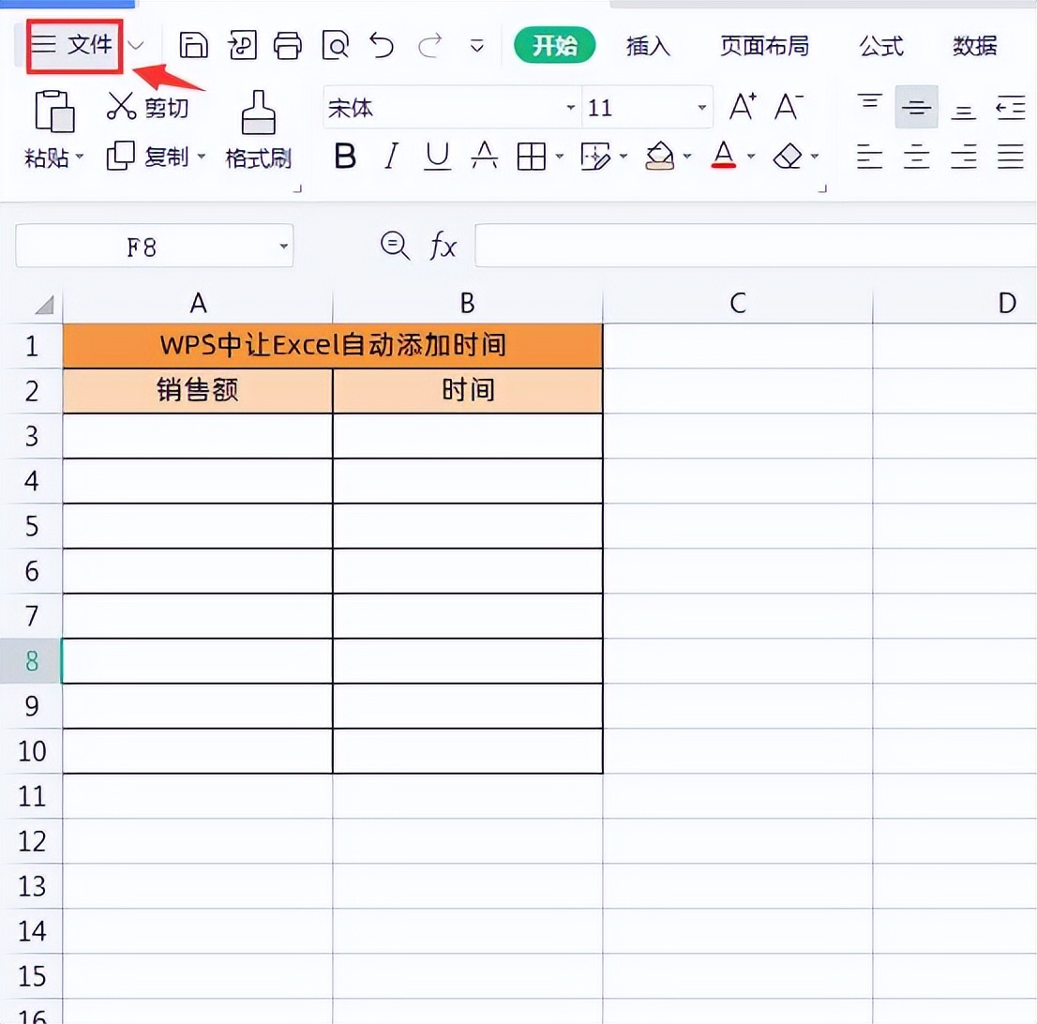This screenshot has width=1037, height=1024.
Task: Click the decrease indent icon
Action: [1011, 107]
